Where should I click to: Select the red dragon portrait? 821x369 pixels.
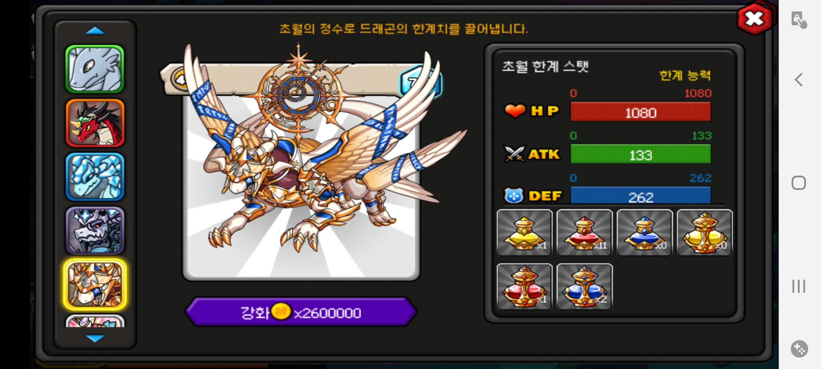point(95,123)
